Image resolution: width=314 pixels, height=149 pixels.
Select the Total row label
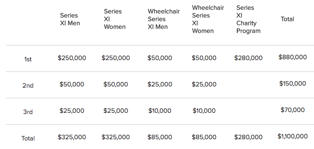[x=28, y=138]
